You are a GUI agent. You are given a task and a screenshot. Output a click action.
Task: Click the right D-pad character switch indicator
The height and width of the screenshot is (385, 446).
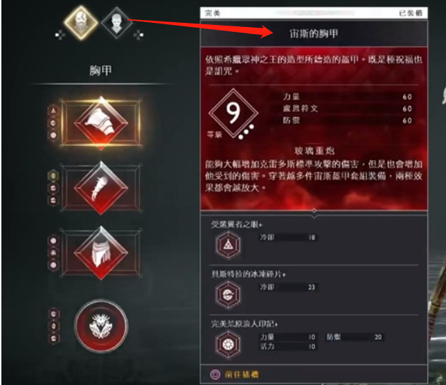(139, 35)
